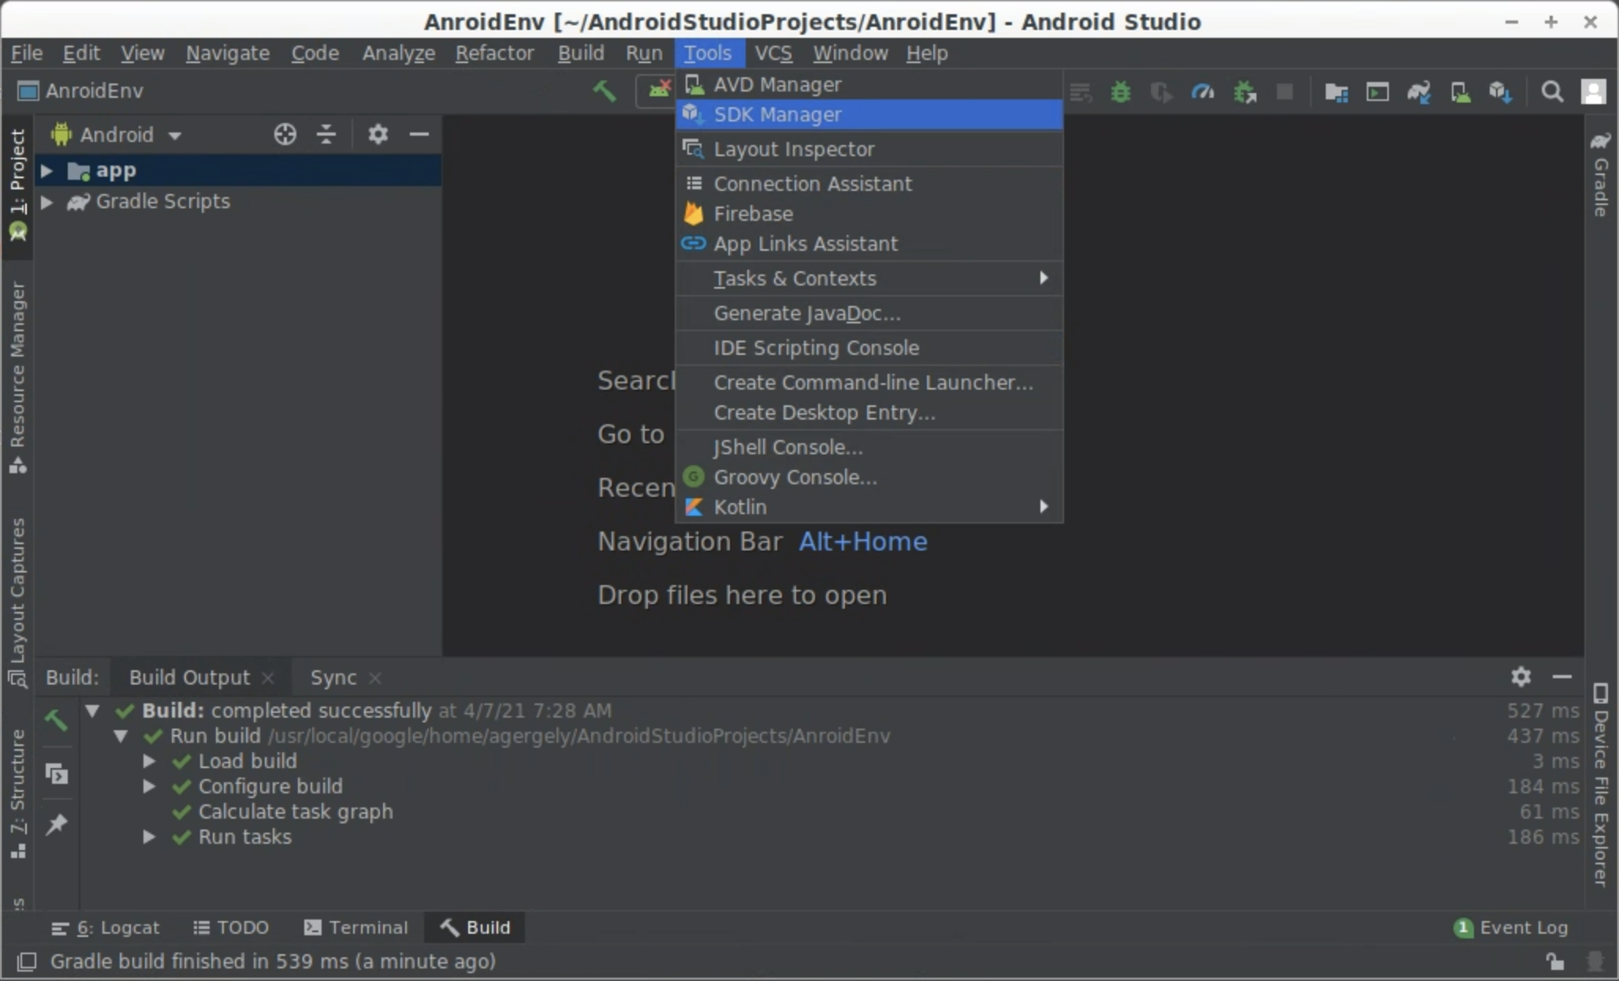
Task: Switch to the Sync build tab
Action: [x=333, y=677]
